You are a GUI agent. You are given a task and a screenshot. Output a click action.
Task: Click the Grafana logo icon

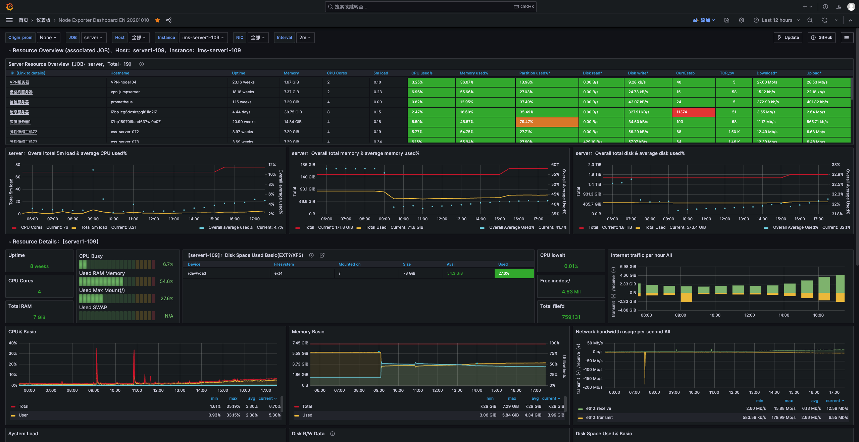pos(9,7)
